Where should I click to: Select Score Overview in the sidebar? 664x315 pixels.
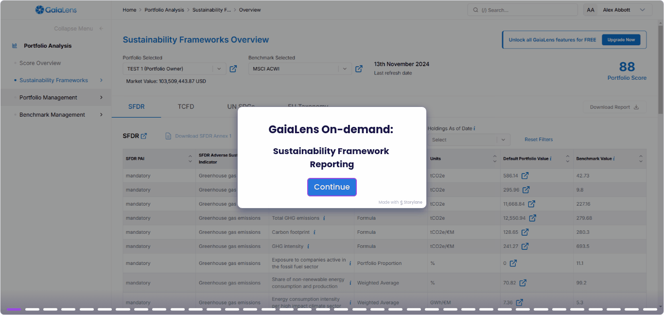pos(40,63)
